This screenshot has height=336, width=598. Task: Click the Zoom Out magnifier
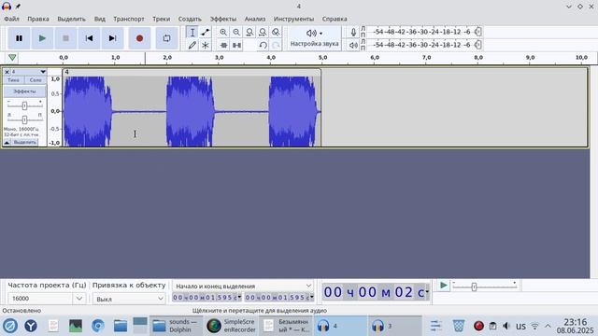236,33
